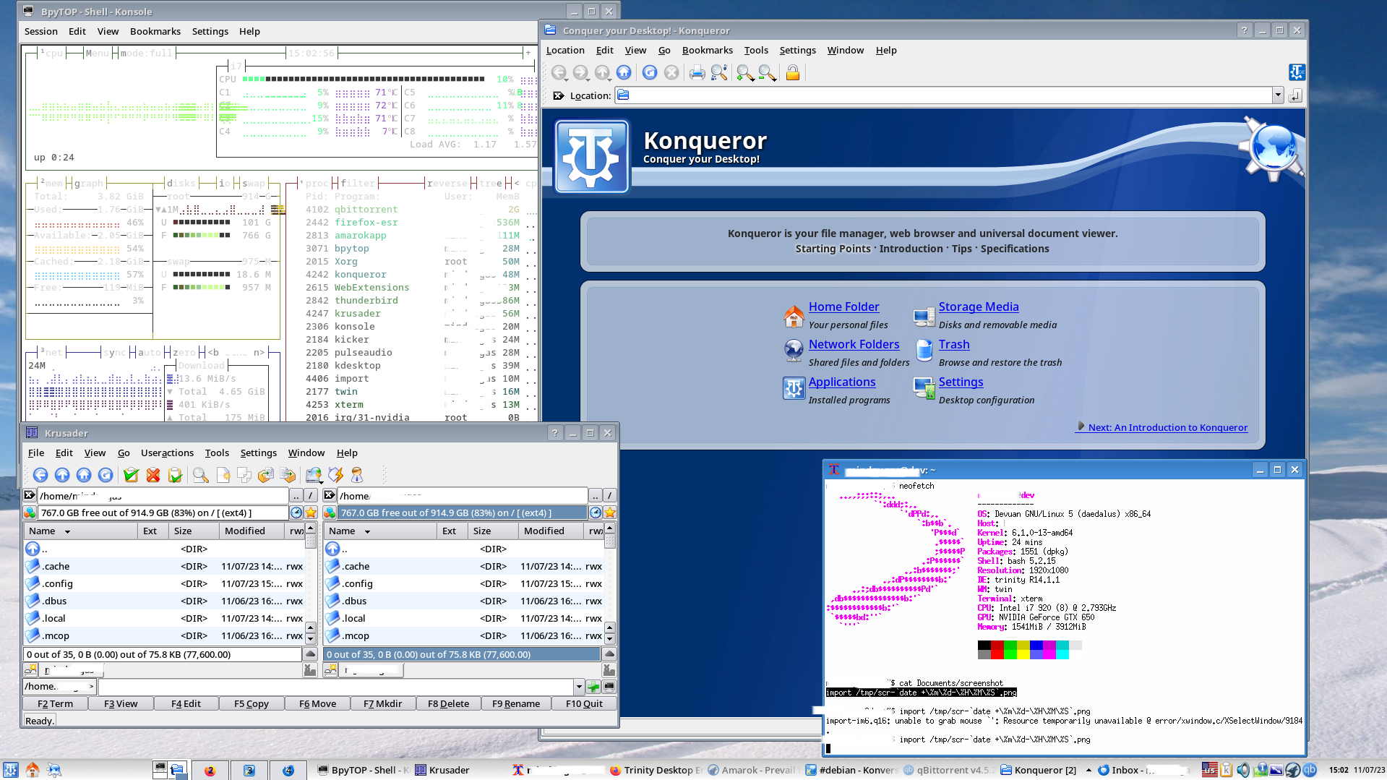Go up a directory in Krusader toolbar
The height and width of the screenshot is (780, 1387).
point(62,475)
